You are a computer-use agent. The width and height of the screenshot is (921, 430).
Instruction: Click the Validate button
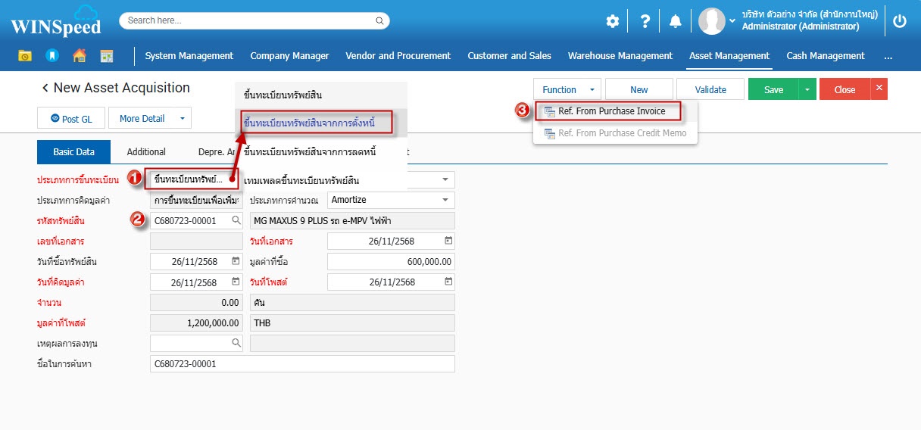[710, 89]
